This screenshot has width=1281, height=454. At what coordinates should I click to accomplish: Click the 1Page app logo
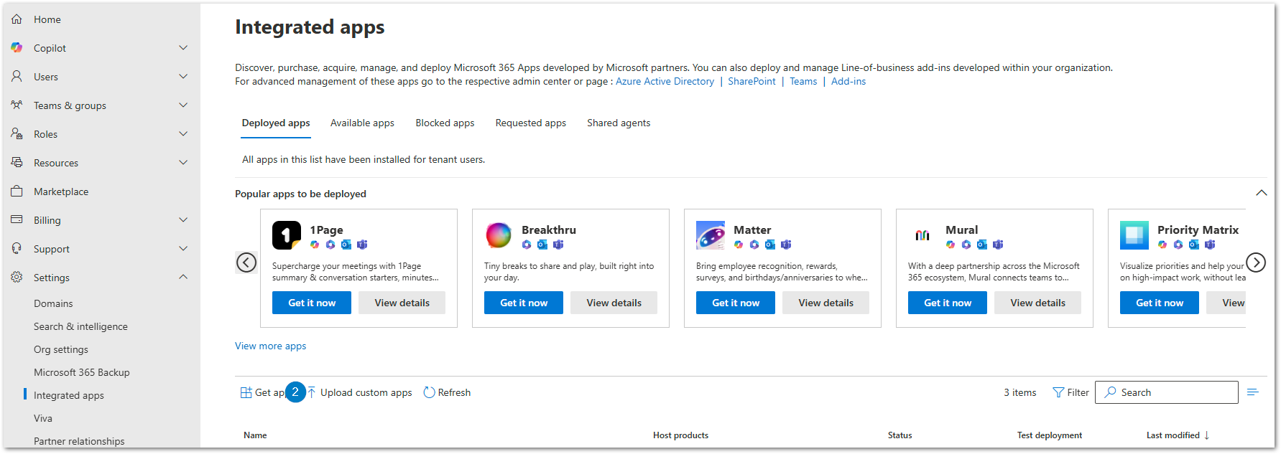tap(287, 235)
